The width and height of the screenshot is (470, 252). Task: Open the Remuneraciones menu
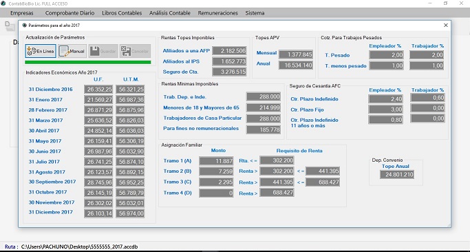coord(218,13)
